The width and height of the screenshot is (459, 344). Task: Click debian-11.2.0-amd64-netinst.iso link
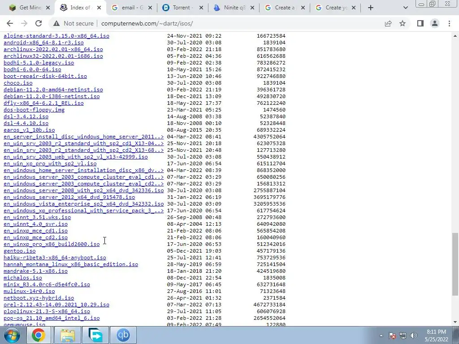(53, 90)
